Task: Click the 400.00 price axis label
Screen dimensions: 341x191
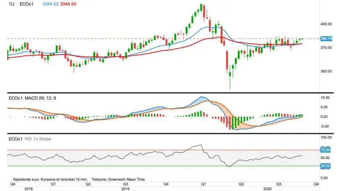Action: click(326, 24)
